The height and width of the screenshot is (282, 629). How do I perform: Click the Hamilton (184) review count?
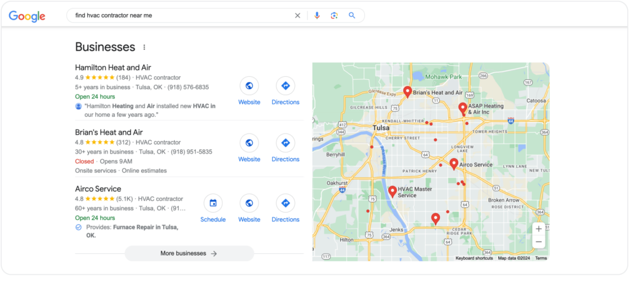coord(123,77)
